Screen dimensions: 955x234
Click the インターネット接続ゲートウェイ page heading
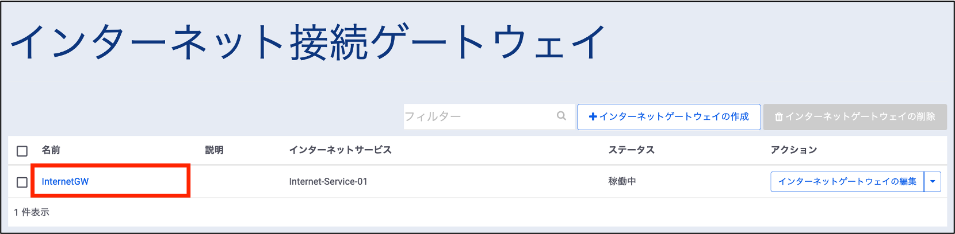308,42
